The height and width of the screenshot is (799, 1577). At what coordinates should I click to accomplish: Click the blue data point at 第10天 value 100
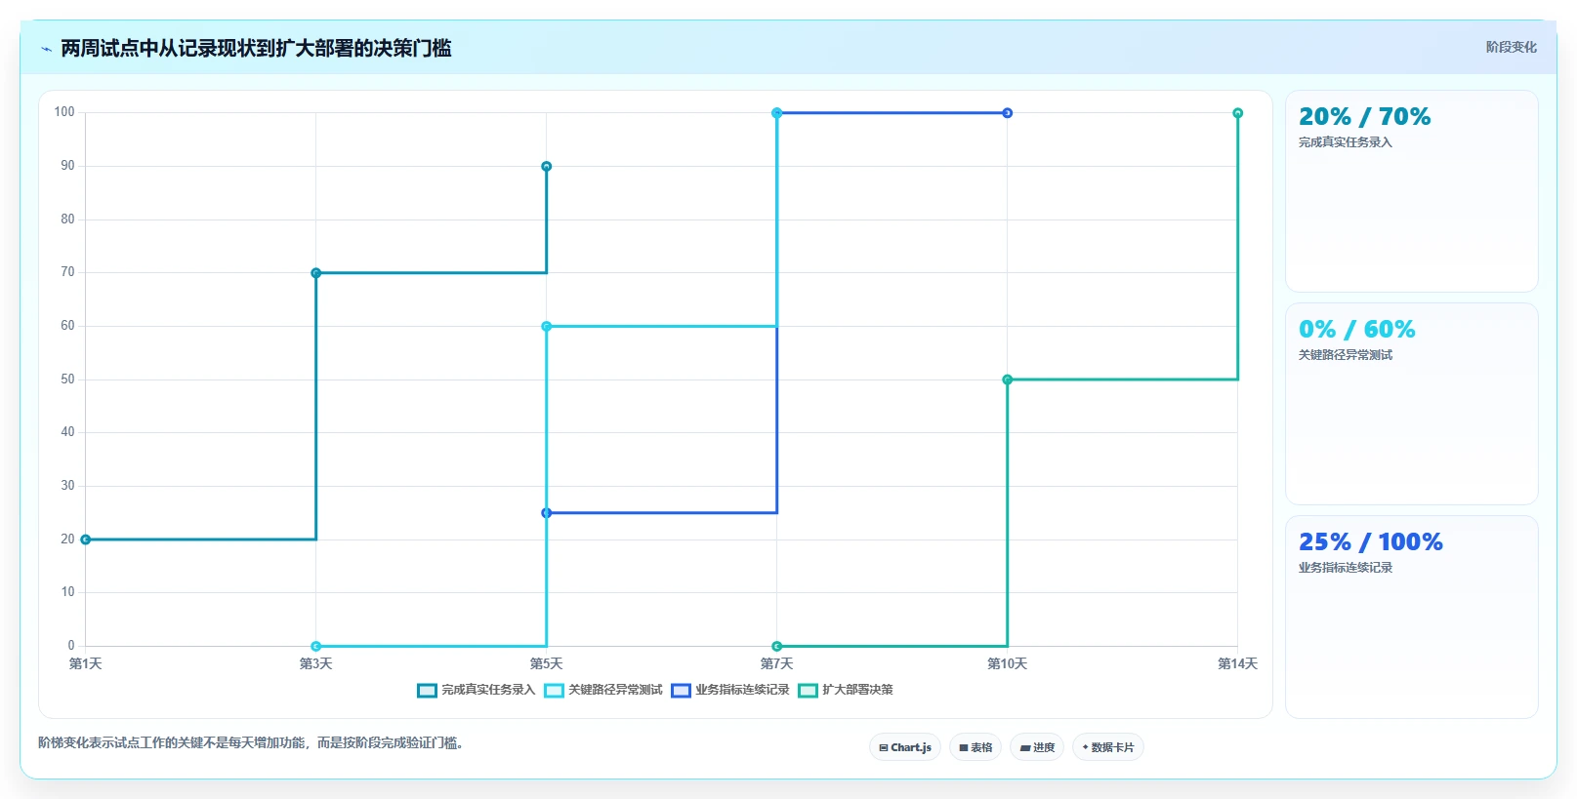pyautogui.click(x=1008, y=113)
